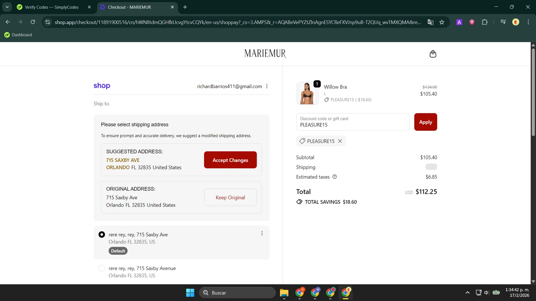The height and width of the screenshot is (301, 536).
Task: Click the Willow Bra product name
Action: [335, 87]
